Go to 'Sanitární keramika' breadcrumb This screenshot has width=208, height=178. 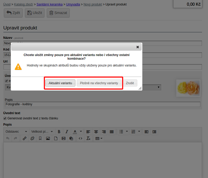49,4
